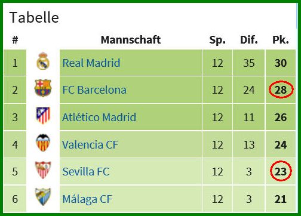Click the Sp. column header

click(x=217, y=40)
